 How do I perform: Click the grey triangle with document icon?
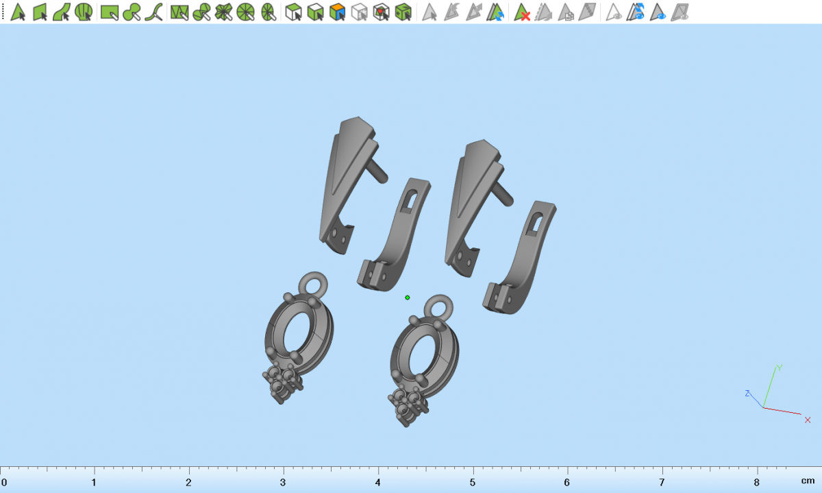coord(566,12)
